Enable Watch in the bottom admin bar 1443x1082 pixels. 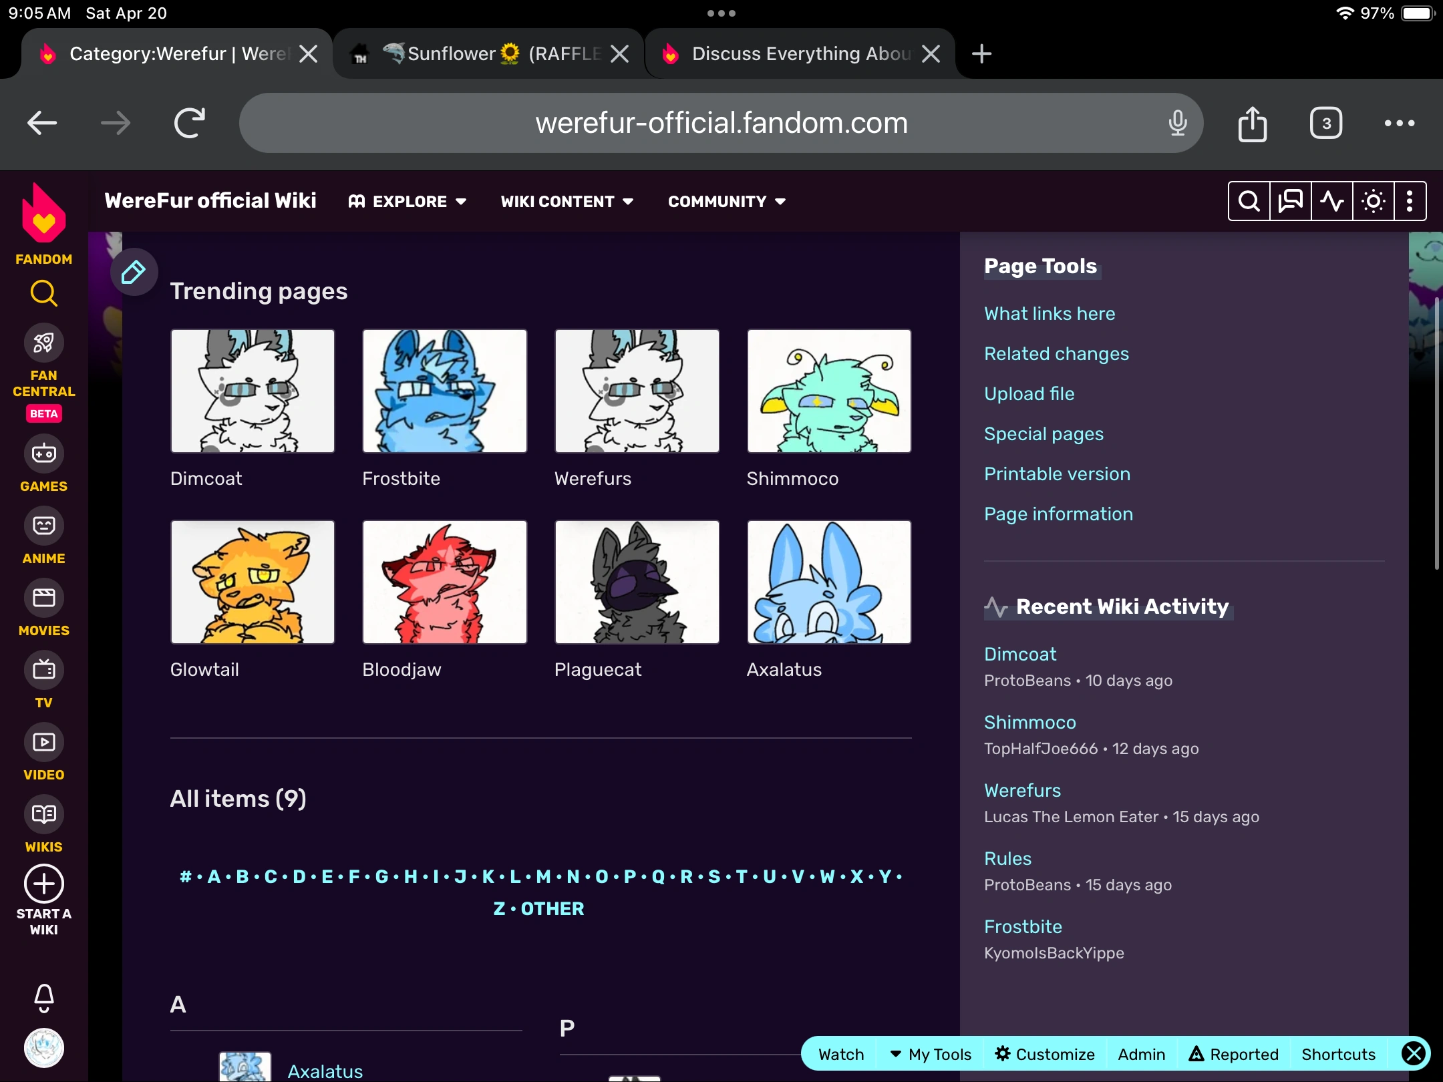coord(840,1054)
